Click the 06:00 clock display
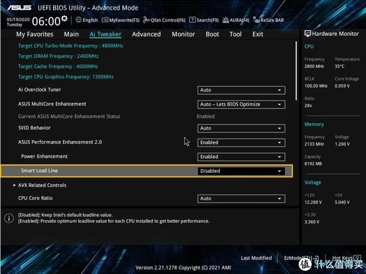366x274 pixels. [46, 21]
